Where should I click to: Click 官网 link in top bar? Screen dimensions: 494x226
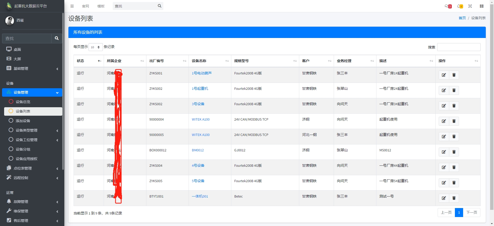point(85,6)
